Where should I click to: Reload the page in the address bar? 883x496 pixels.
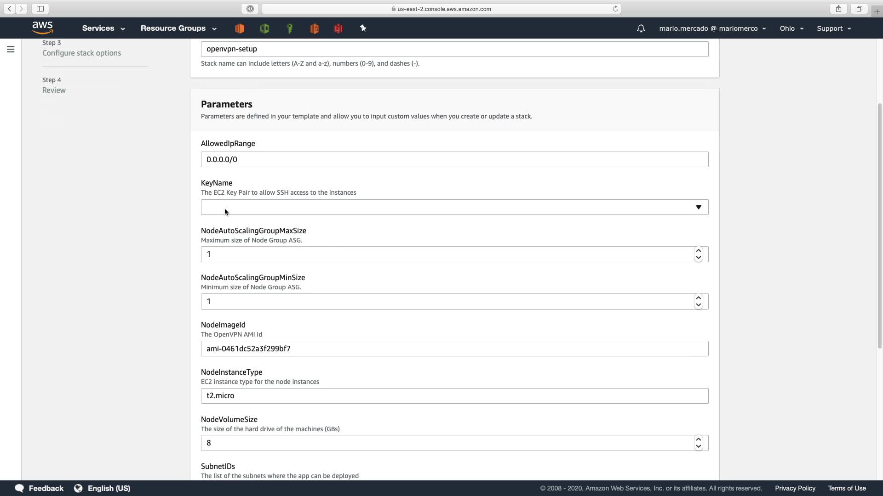click(x=615, y=9)
